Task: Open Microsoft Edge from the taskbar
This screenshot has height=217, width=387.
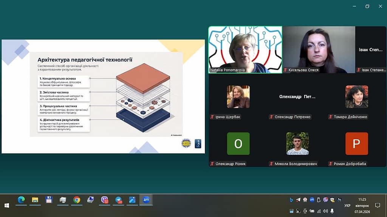Action: point(21,200)
